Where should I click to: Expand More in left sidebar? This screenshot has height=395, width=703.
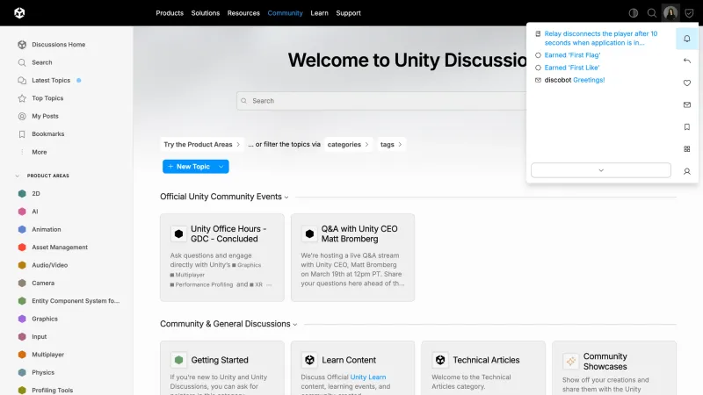point(39,152)
